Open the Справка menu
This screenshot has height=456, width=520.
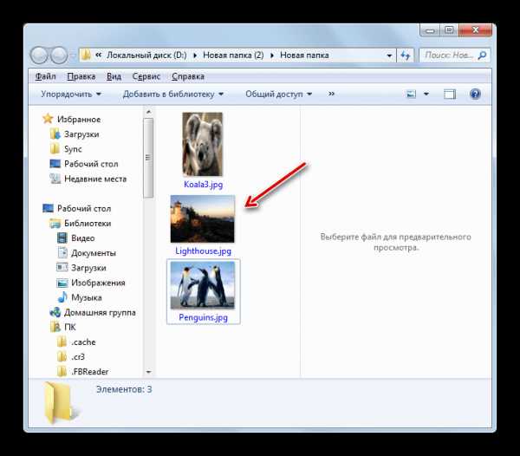[x=188, y=76]
